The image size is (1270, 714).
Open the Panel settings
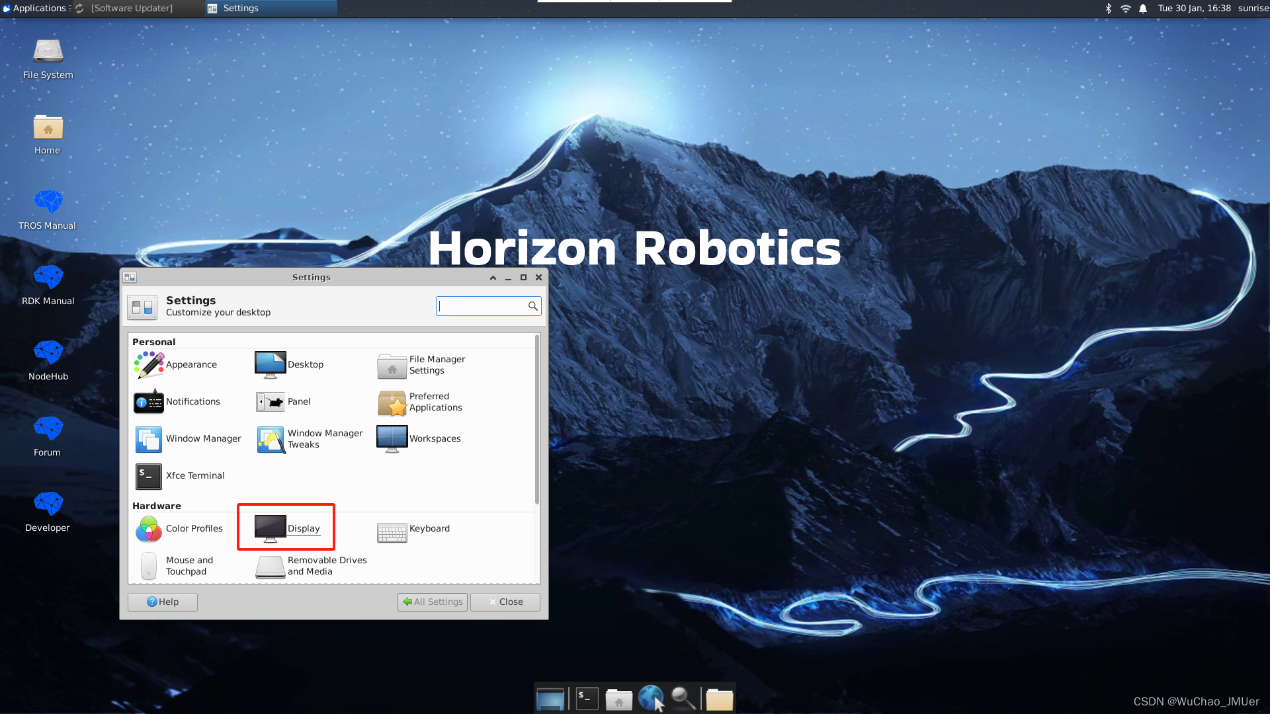283,401
